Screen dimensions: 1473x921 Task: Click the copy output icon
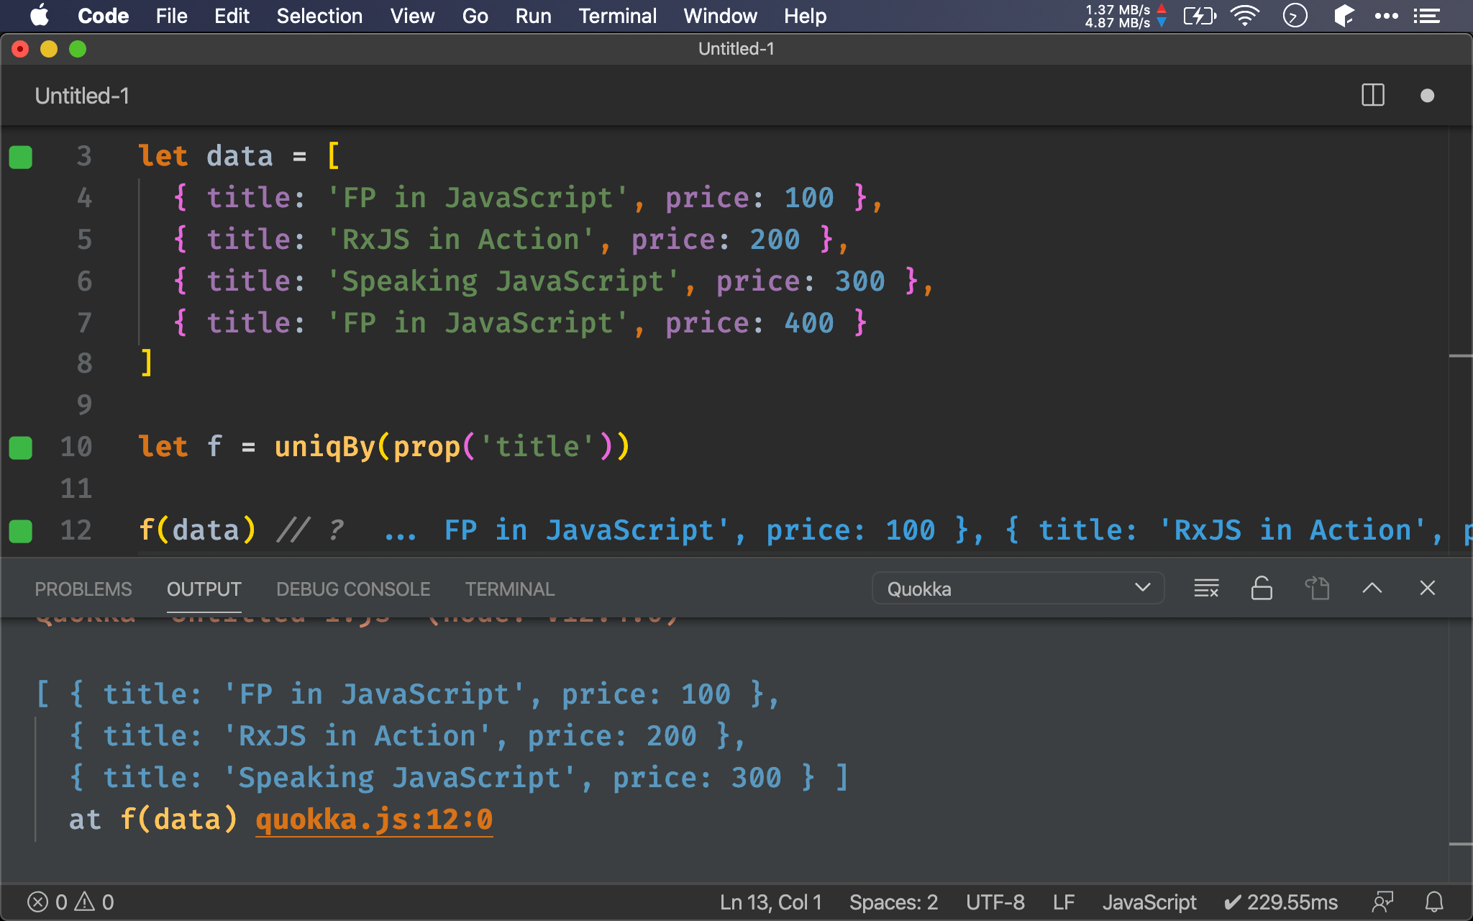(x=1319, y=589)
